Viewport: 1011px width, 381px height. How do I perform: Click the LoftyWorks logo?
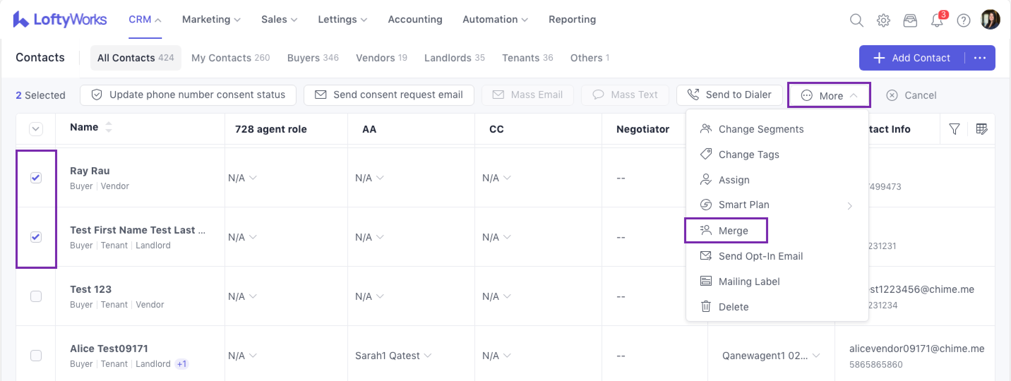[60, 19]
